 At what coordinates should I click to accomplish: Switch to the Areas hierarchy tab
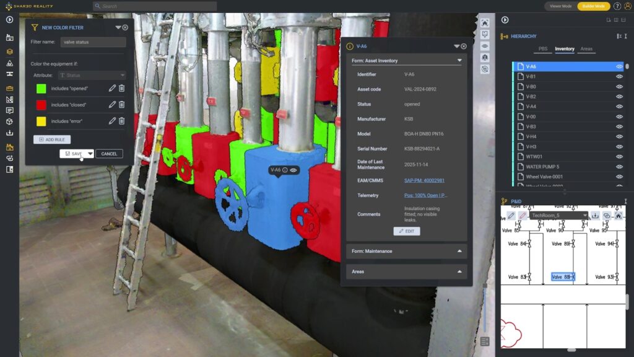click(x=586, y=48)
